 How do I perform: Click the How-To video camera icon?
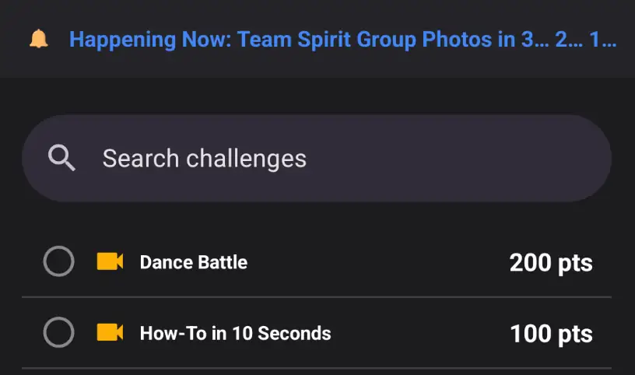click(x=110, y=333)
